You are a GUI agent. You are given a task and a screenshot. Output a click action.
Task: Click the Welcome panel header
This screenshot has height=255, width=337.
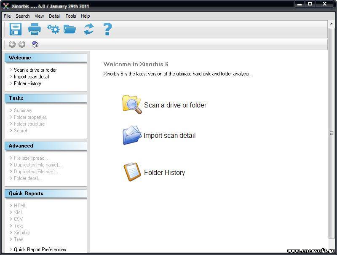(x=46, y=58)
